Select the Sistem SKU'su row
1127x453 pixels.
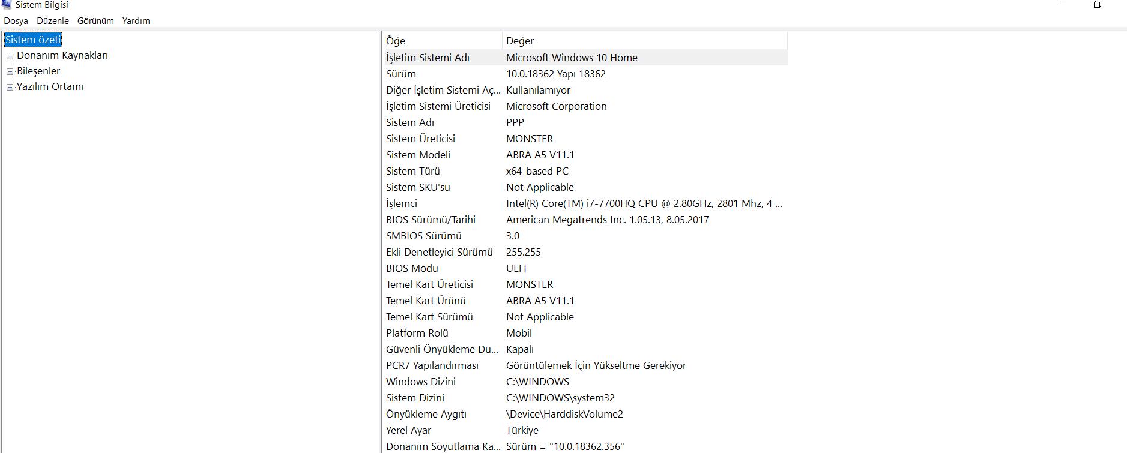point(585,187)
